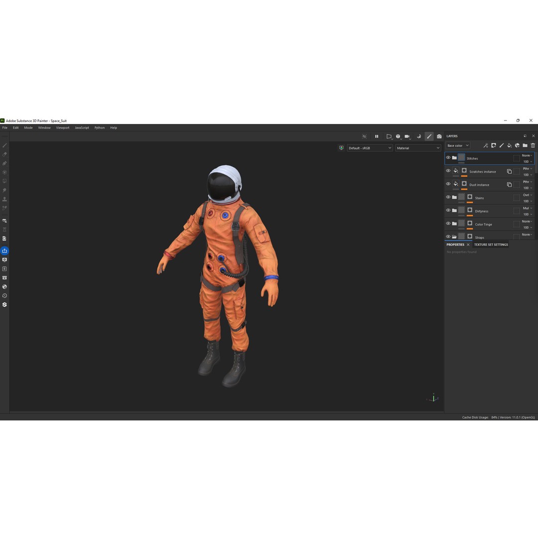Select the Material Picker eyedropper tool
This screenshot has width=538, height=538.
[x=4, y=208]
